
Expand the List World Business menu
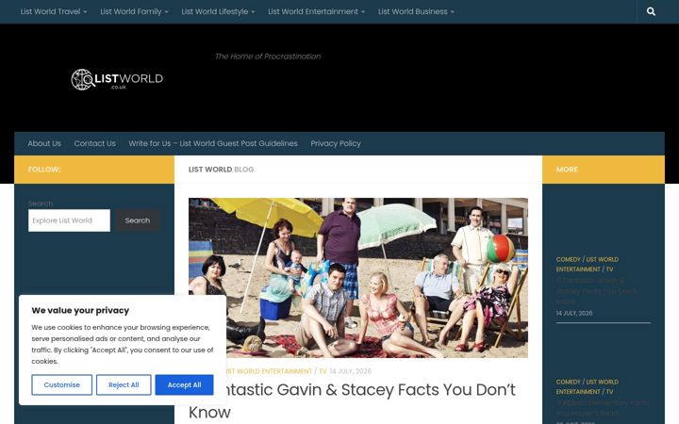click(x=416, y=11)
